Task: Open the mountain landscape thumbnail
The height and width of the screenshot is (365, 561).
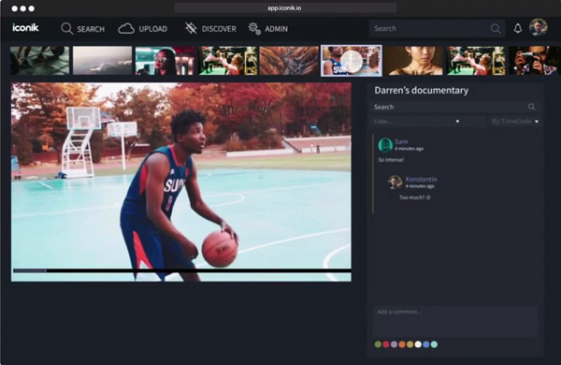Action: pyautogui.click(x=102, y=61)
